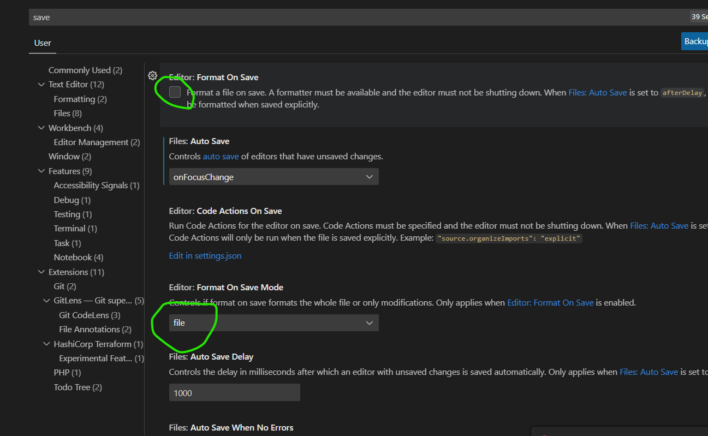Collapse the Features section chevron
Image resolution: width=708 pixels, height=436 pixels.
point(41,171)
